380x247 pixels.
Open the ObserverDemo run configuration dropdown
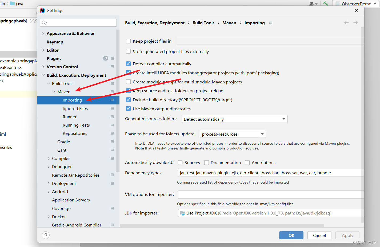tap(356, 4)
